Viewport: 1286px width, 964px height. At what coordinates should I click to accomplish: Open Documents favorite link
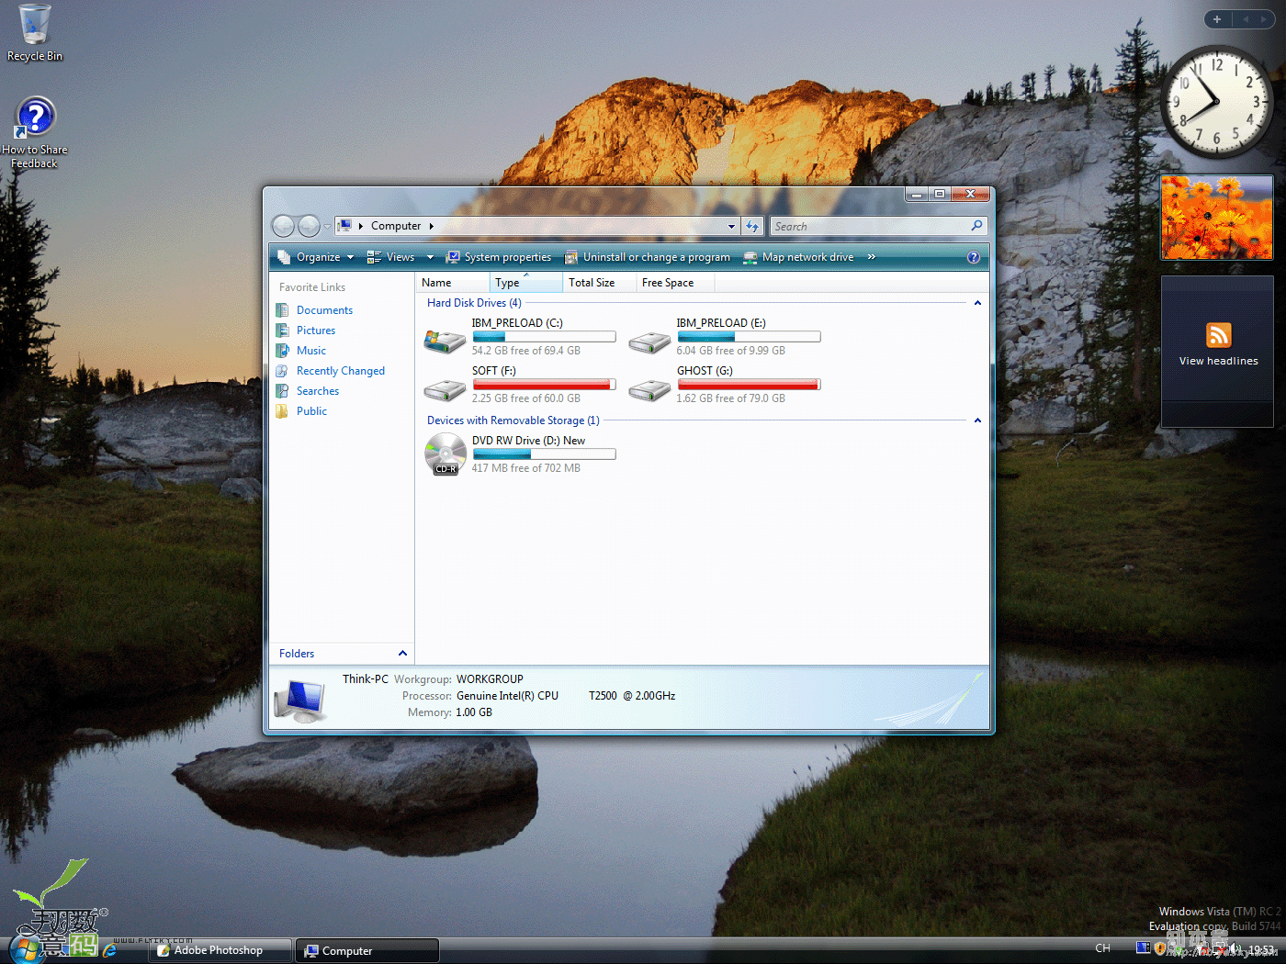tap(324, 310)
